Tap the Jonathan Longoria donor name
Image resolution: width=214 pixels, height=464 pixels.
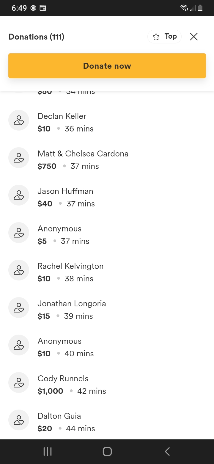point(72,304)
